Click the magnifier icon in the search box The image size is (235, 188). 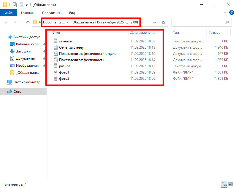tap(227, 22)
